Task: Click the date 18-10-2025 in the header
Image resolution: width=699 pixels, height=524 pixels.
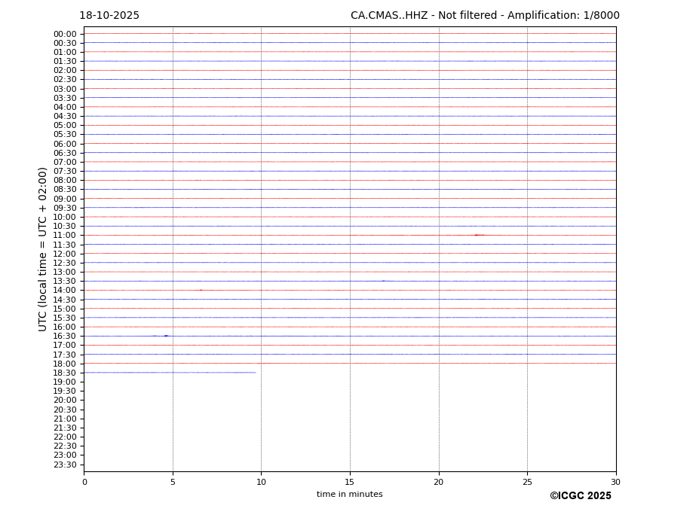Action: coord(109,16)
